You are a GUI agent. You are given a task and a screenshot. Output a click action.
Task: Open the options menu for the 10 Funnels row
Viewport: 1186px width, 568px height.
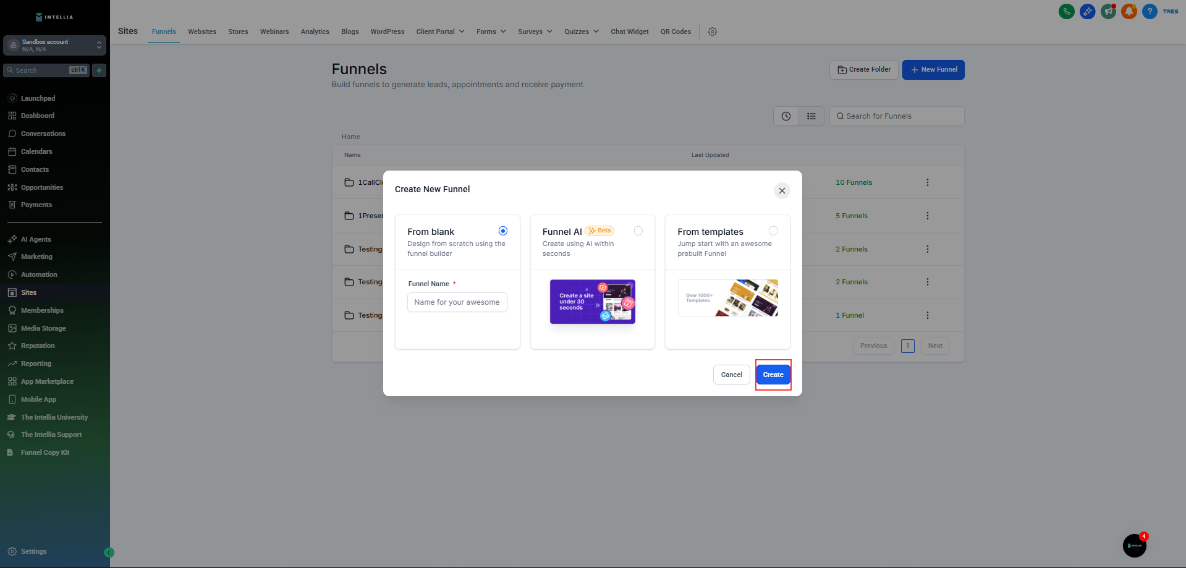[928, 182]
